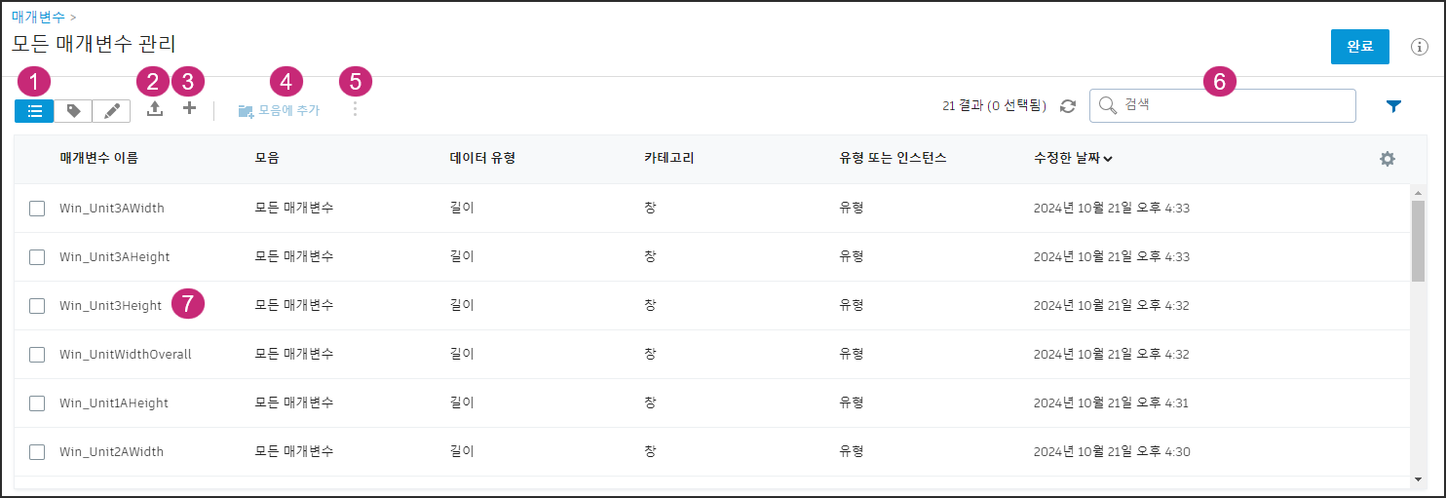Screen dimensions: 1446x498
Task: Select the checkbox for Win_Unit3Height
Action: (x=37, y=305)
